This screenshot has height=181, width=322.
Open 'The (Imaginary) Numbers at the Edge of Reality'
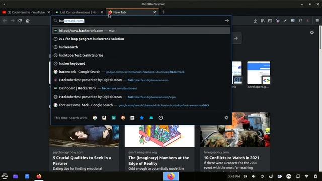(x=159, y=161)
